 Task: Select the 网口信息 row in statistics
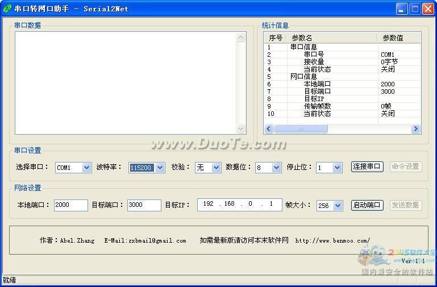(x=342, y=77)
